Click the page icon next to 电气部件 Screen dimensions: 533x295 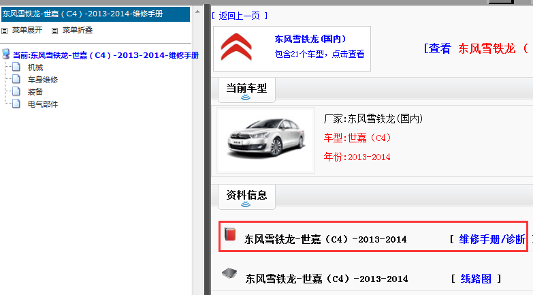click(x=16, y=104)
